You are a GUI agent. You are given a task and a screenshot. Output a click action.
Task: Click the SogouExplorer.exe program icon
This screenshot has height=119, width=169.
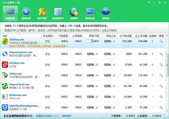[x=5, y=54]
